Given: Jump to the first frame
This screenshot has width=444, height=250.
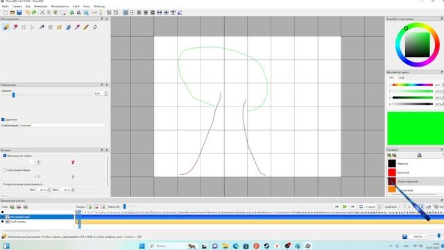Looking at the screenshot, I should click(x=336, y=207).
